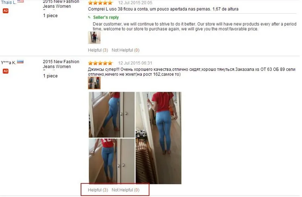Open the second 2015 New Fashion Jeans Women product

tap(61, 64)
